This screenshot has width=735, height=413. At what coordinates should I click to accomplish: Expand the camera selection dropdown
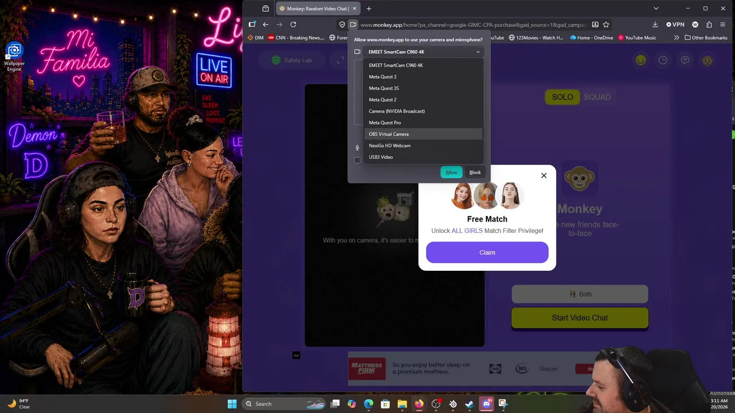point(424,52)
